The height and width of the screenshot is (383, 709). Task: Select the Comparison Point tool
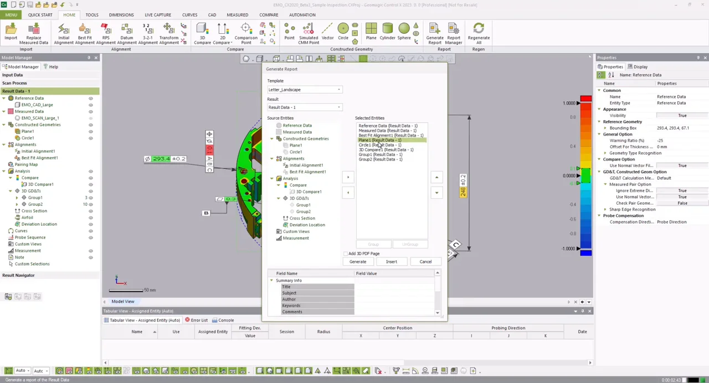(x=246, y=33)
